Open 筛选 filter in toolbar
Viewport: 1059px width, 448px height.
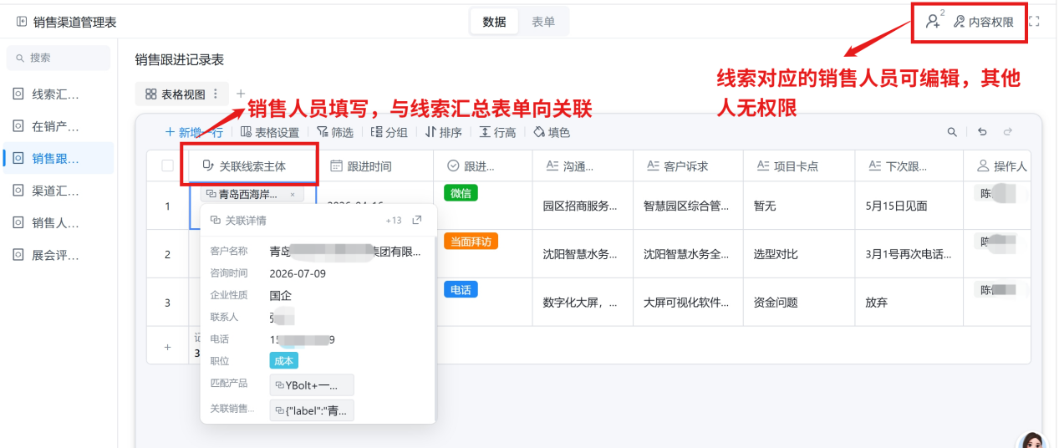[334, 132]
